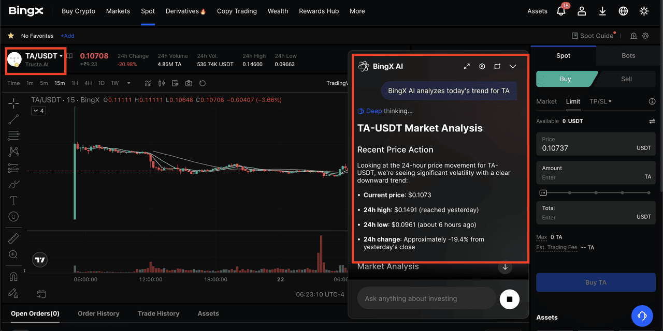Screen dimensions: 663x331
Task: Select the ruler measure tool
Action: click(x=13, y=238)
